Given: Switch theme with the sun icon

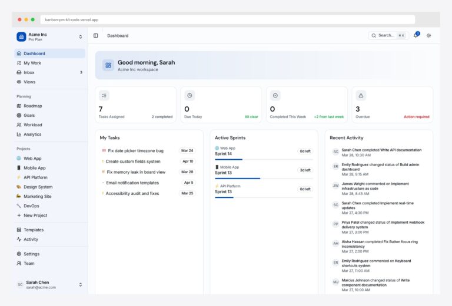Looking at the screenshot, I should tap(428, 36).
